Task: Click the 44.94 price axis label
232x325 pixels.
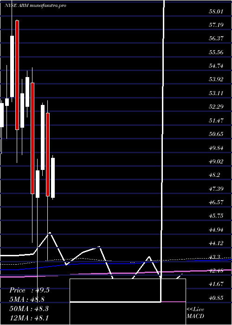Action: (216, 230)
